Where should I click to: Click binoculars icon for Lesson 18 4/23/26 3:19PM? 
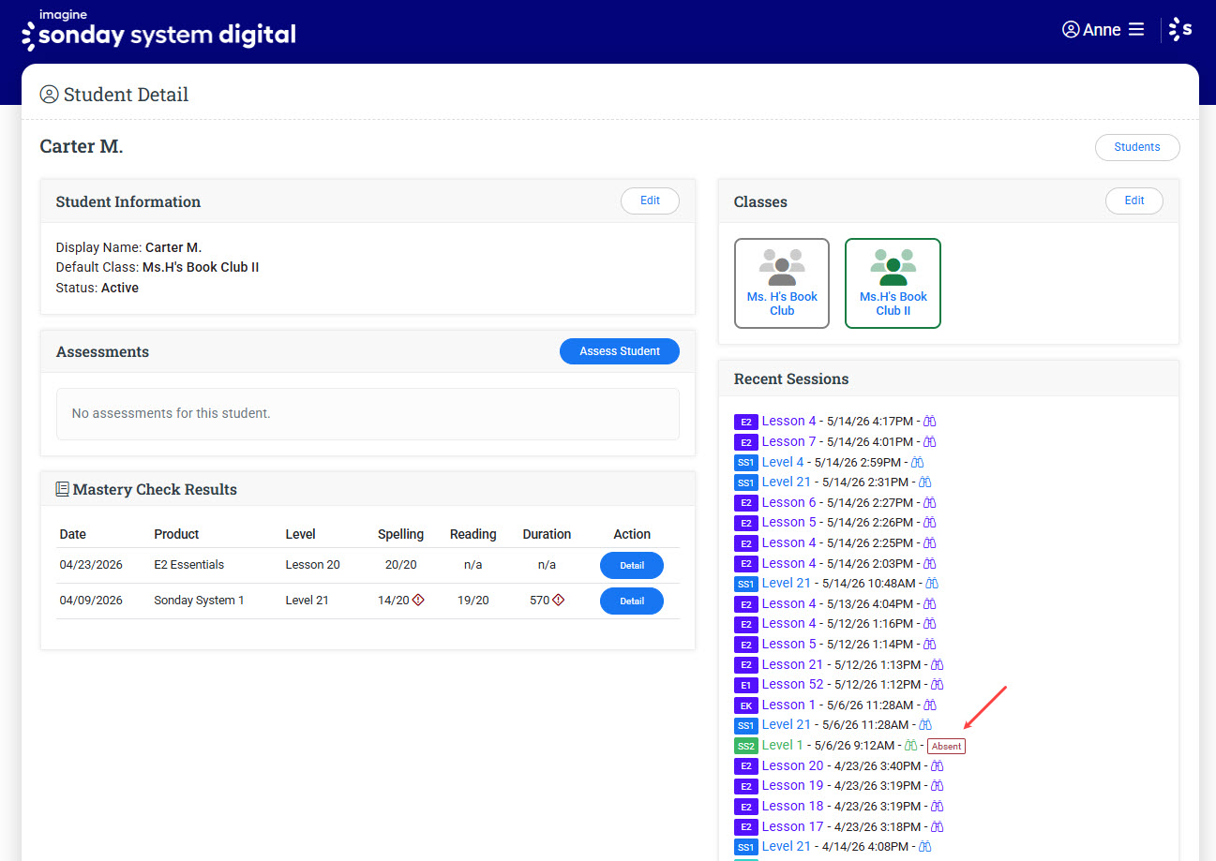pos(937,807)
